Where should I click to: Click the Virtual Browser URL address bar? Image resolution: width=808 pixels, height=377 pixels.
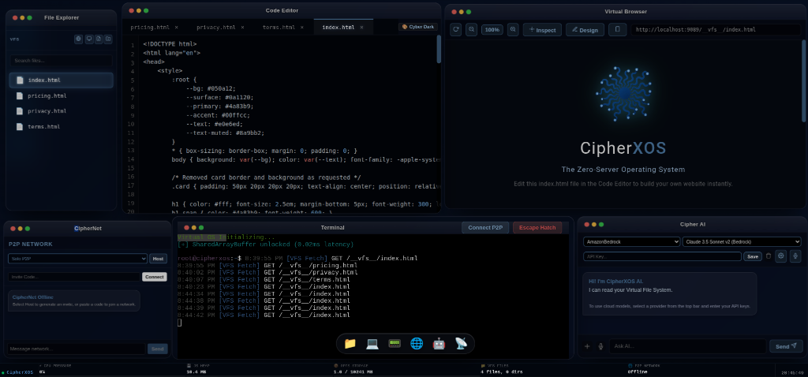(x=716, y=30)
